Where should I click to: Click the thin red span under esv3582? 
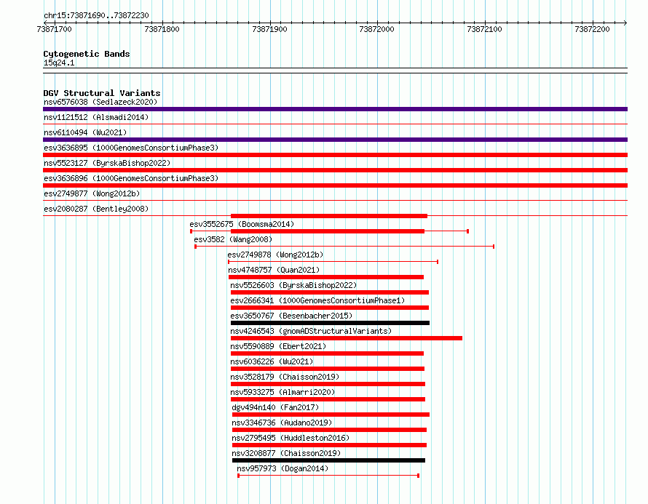[x=344, y=247]
